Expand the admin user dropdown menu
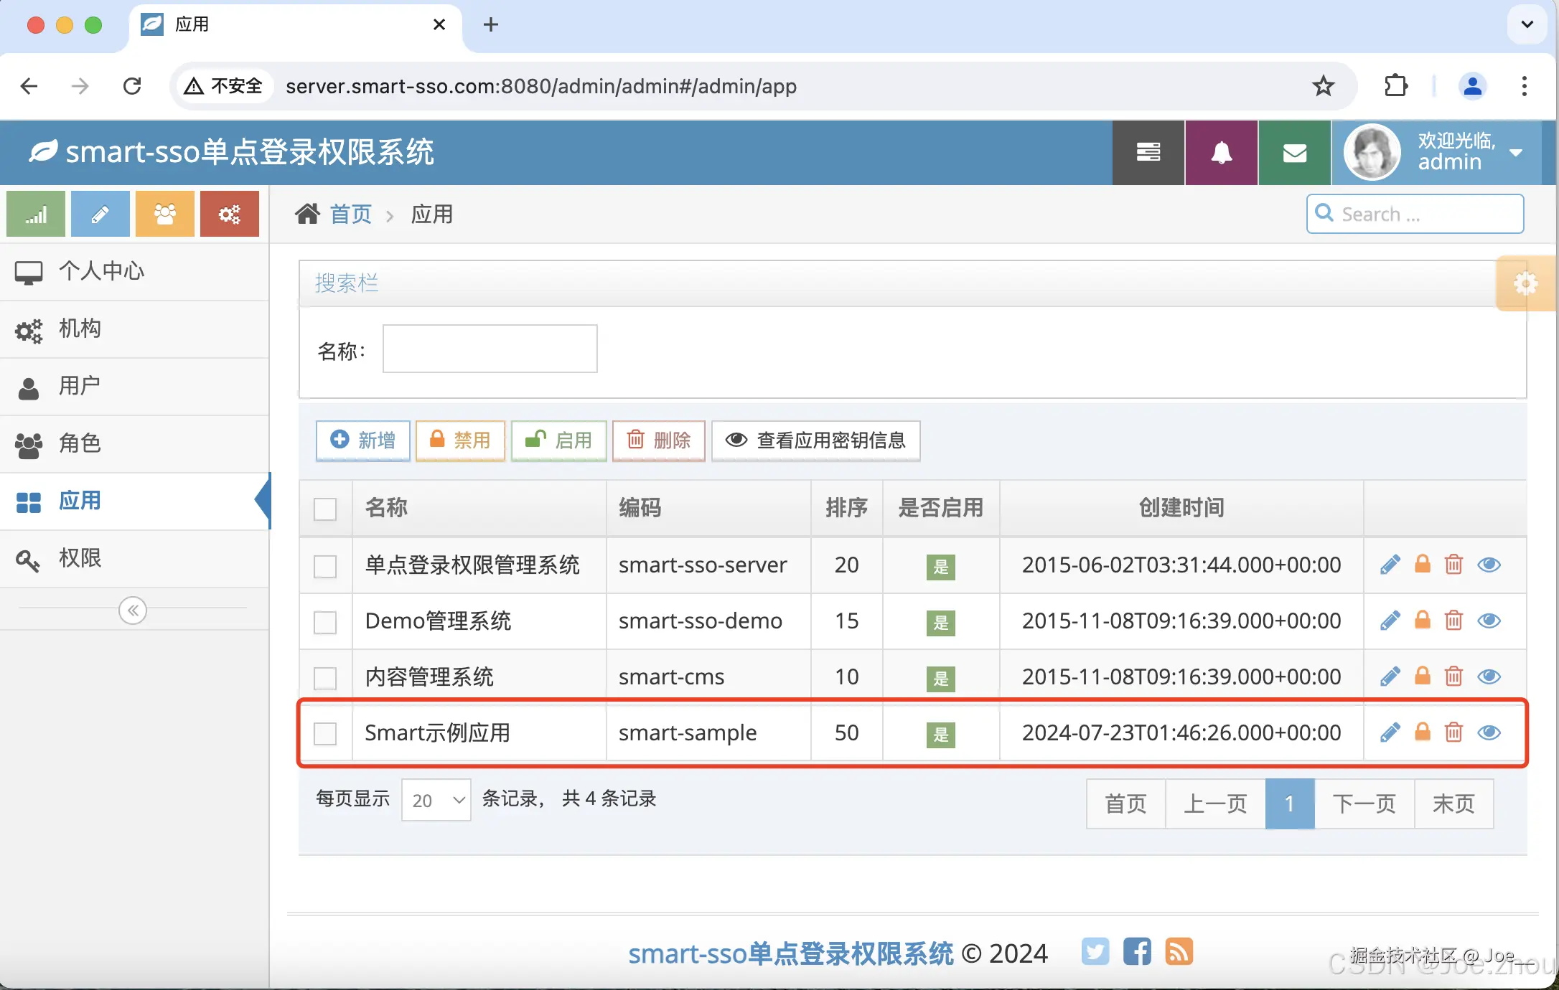 [x=1515, y=153]
